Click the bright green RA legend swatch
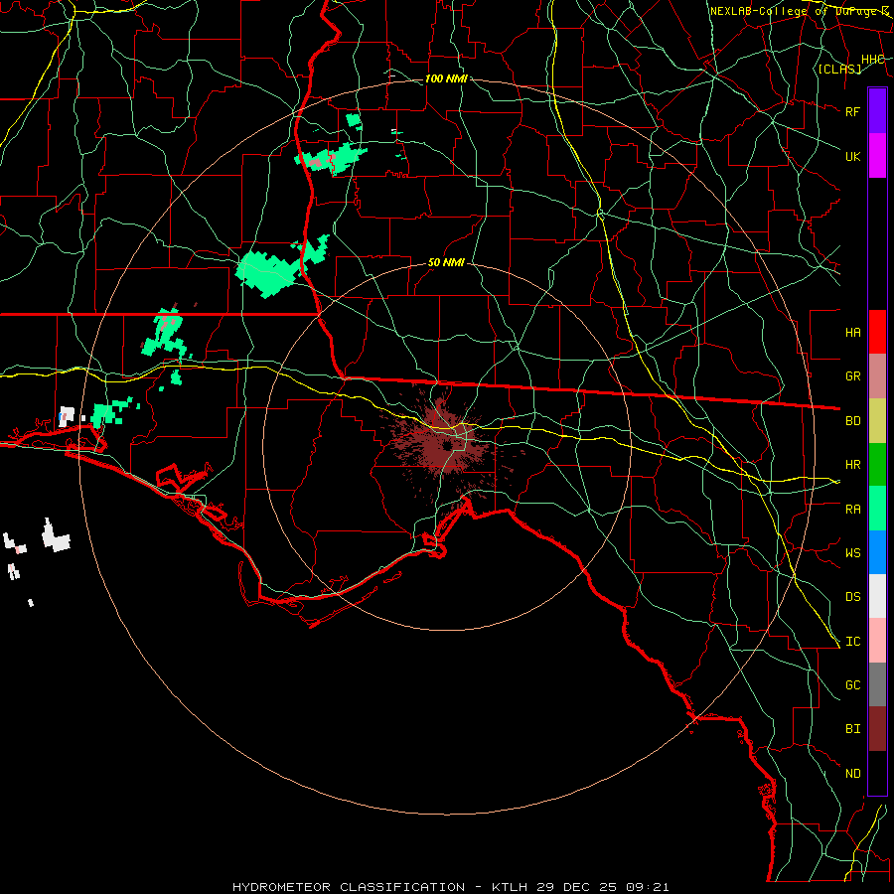Image resolution: width=894 pixels, height=894 pixels. [x=877, y=509]
